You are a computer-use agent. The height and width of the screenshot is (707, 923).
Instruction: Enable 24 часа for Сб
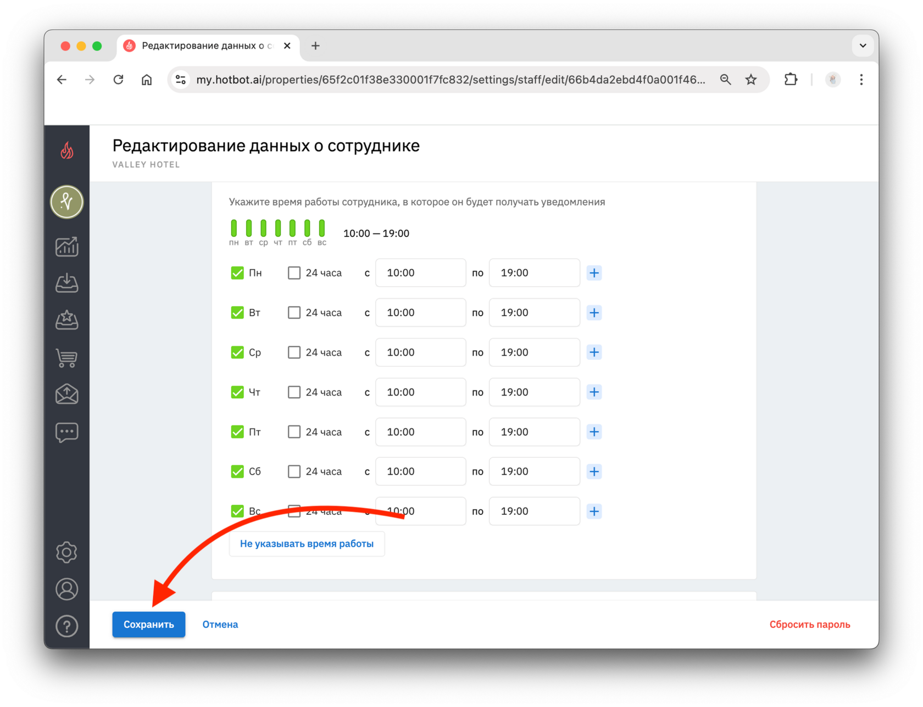tap(294, 471)
